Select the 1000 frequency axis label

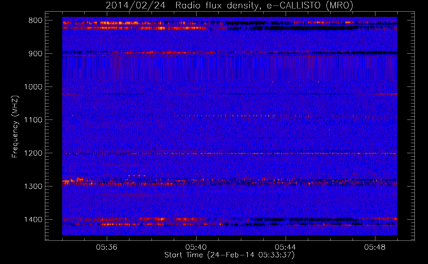click(33, 87)
